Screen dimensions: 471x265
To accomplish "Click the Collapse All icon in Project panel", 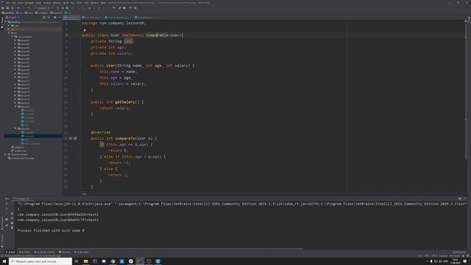I will point(49,18).
